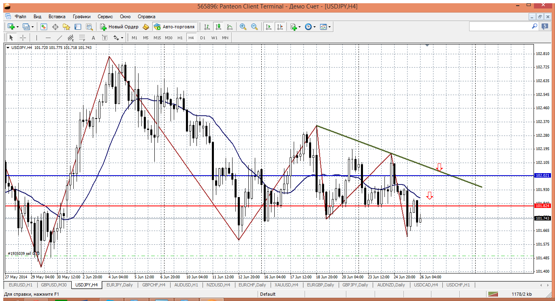Image resolution: width=555 pixels, height=301 pixels.
Task: Select the equidistant channel tool
Action: [70, 38]
